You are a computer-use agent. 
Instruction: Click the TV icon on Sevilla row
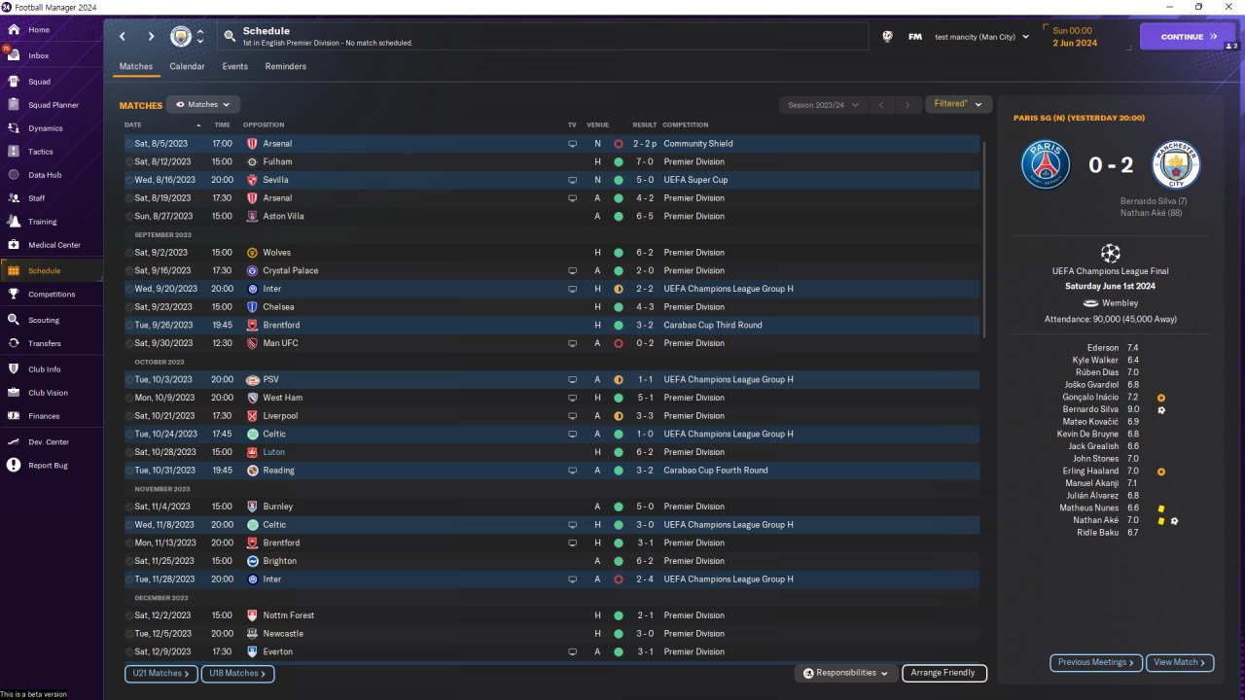[573, 180]
